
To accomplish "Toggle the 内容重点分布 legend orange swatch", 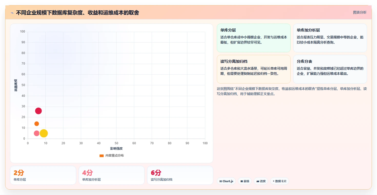I will pos(101,156).
